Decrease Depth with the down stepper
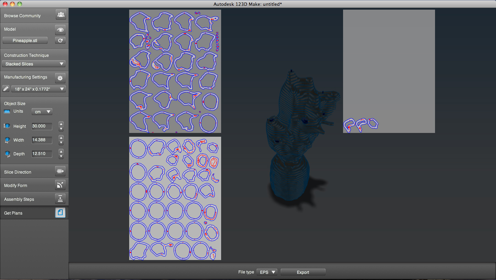The image size is (496, 280). pyautogui.click(x=61, y=156)
